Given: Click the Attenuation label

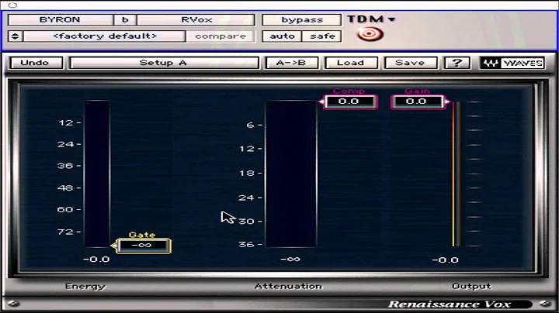Looking at the screenshot, I should tap(288, 287).
